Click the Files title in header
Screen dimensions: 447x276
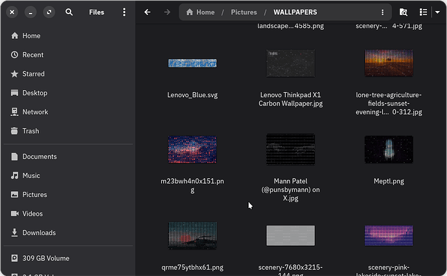97,12
